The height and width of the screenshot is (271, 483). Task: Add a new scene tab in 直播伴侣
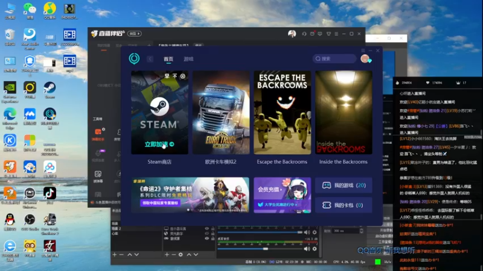[x=149, y=46]
